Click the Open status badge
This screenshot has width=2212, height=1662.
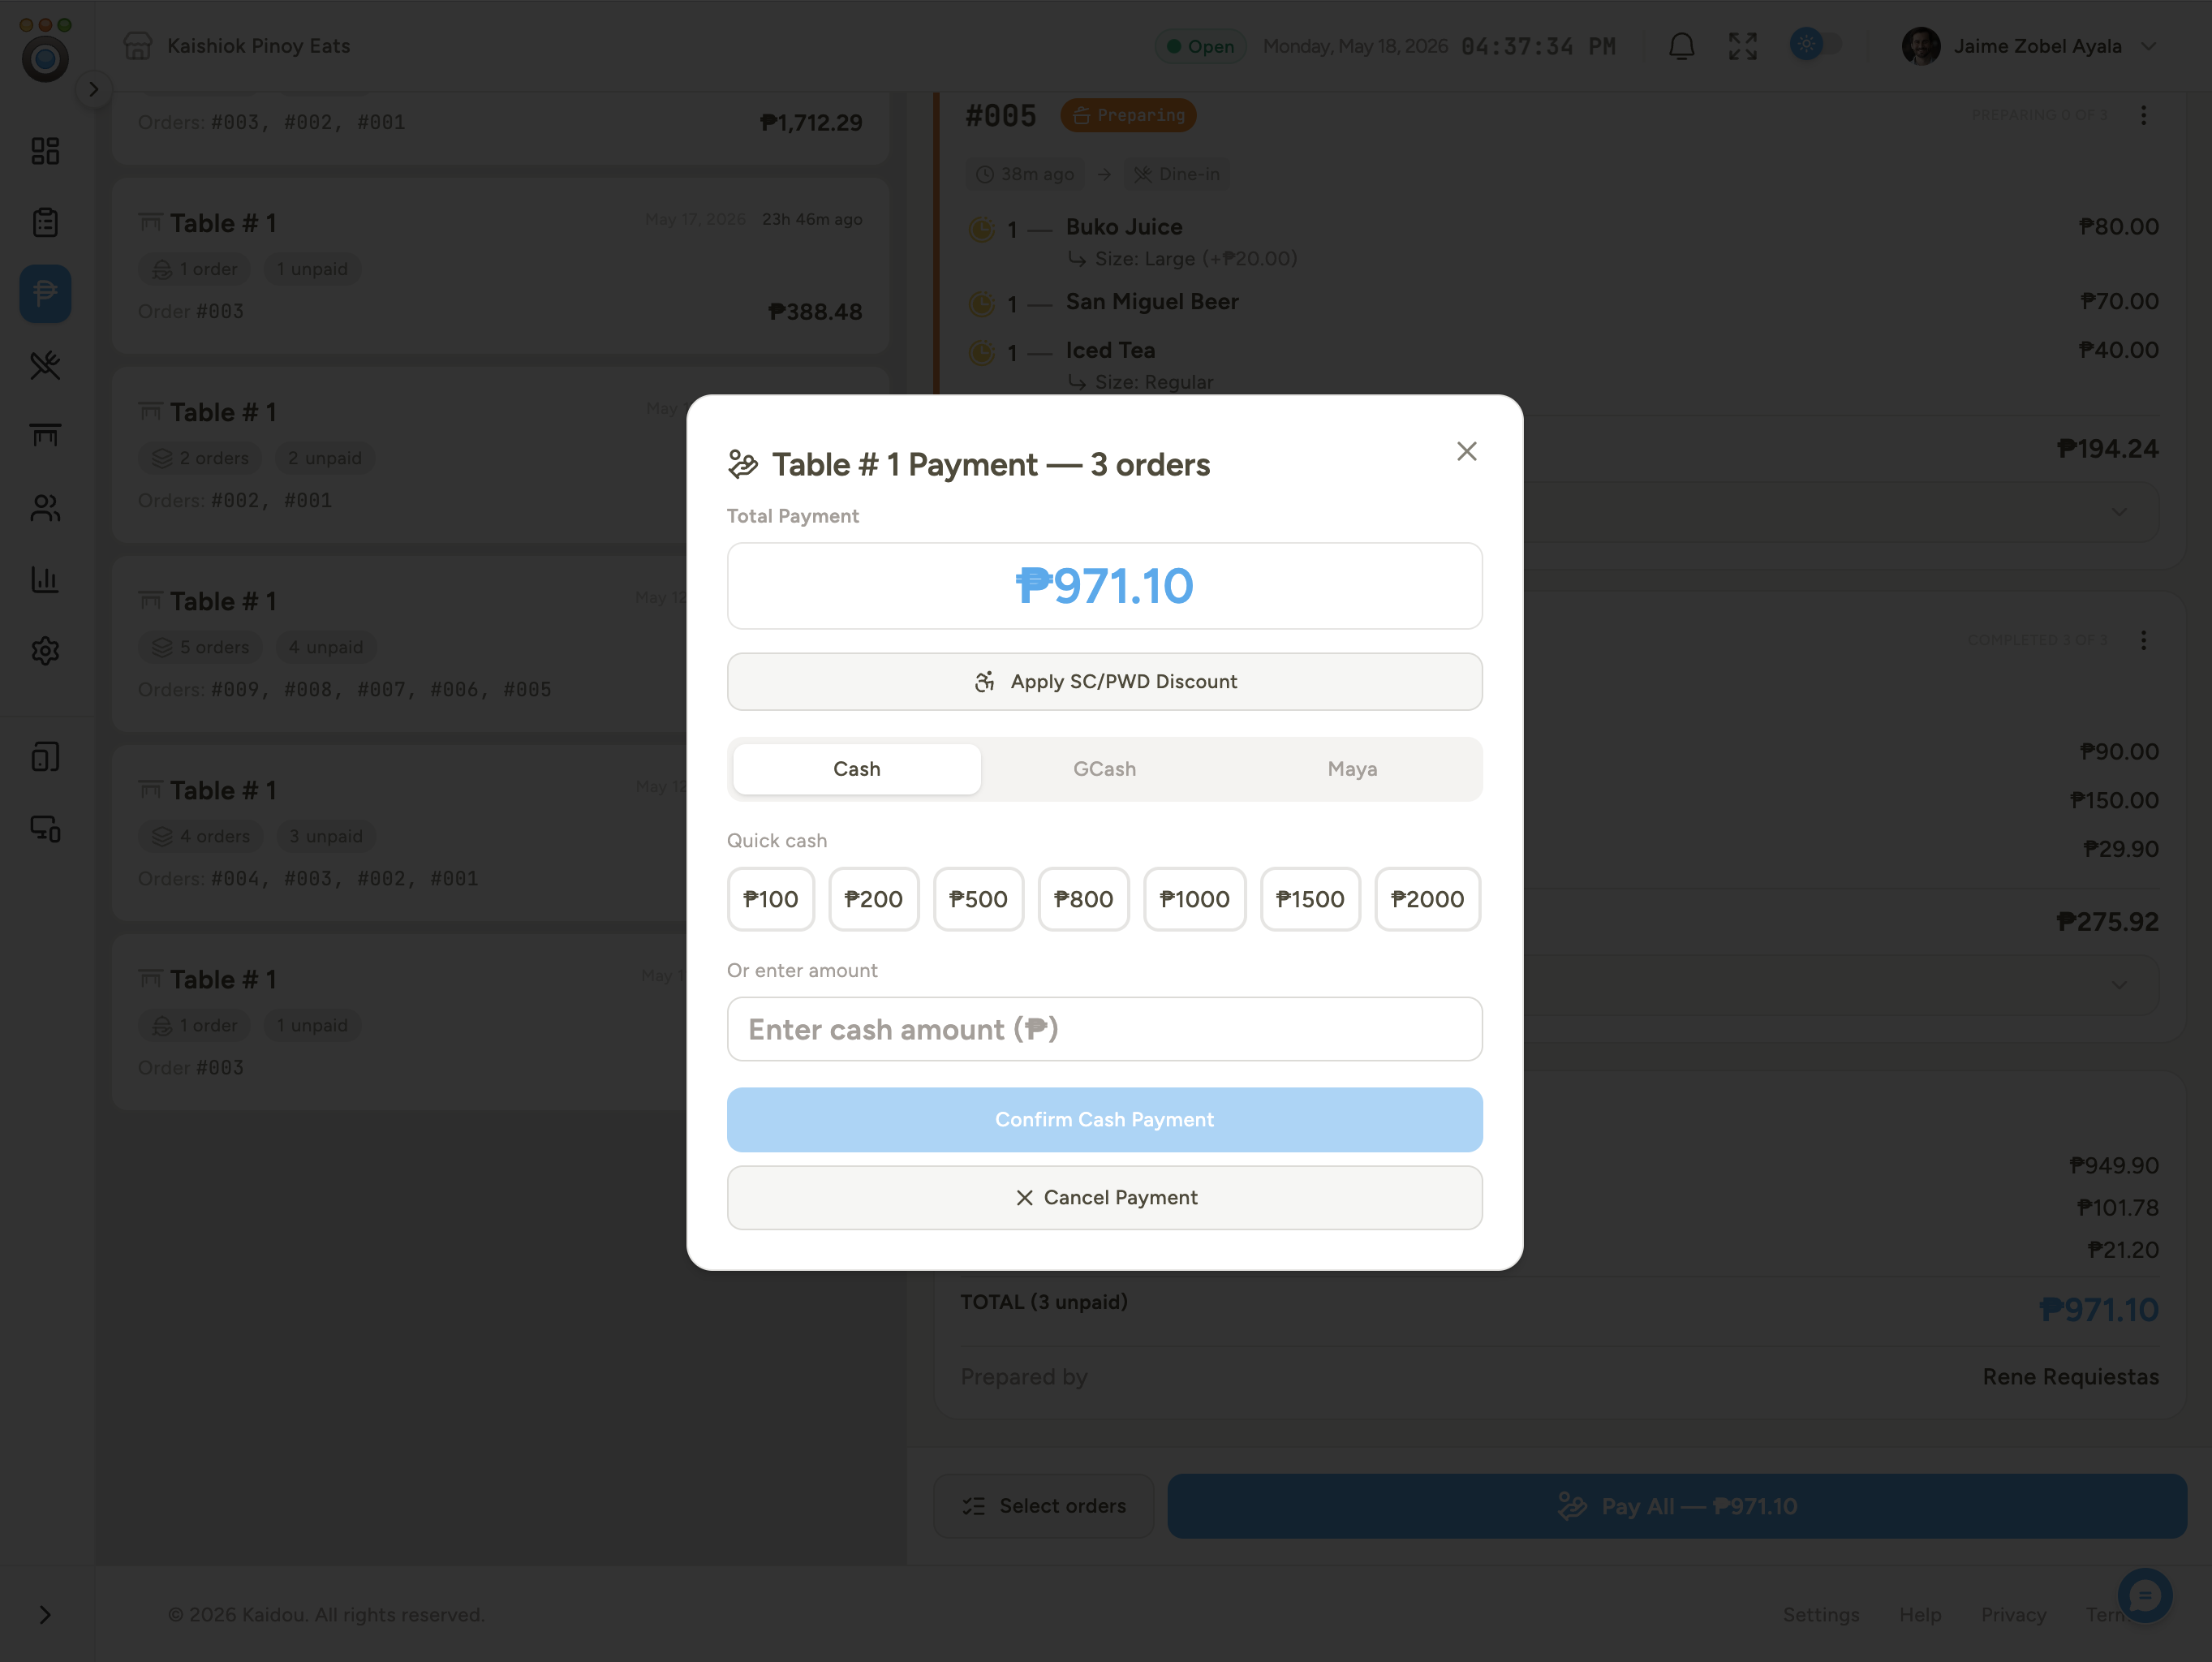pos(1200,46)
